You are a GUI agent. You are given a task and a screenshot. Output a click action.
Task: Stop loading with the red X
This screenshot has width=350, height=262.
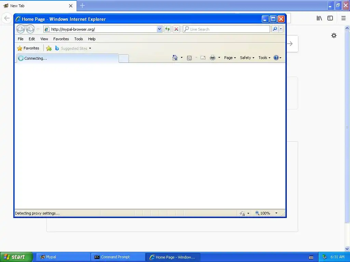pyautogui.click(x=176, y=29)
